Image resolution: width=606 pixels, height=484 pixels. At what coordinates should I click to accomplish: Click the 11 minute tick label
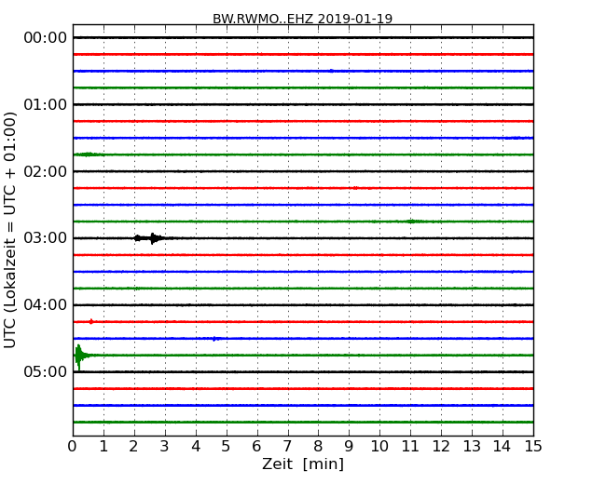(410, 446)
